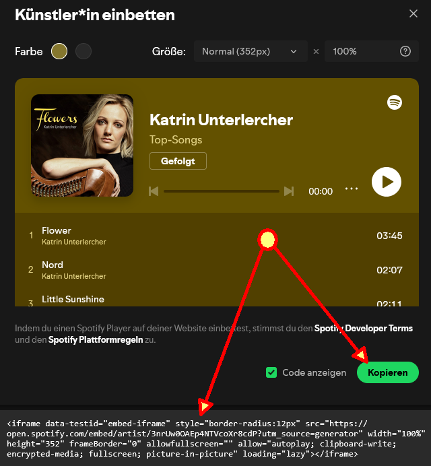431x466 pixels.
Task: Skip to next track in player
Action: (x=289, y=191)
